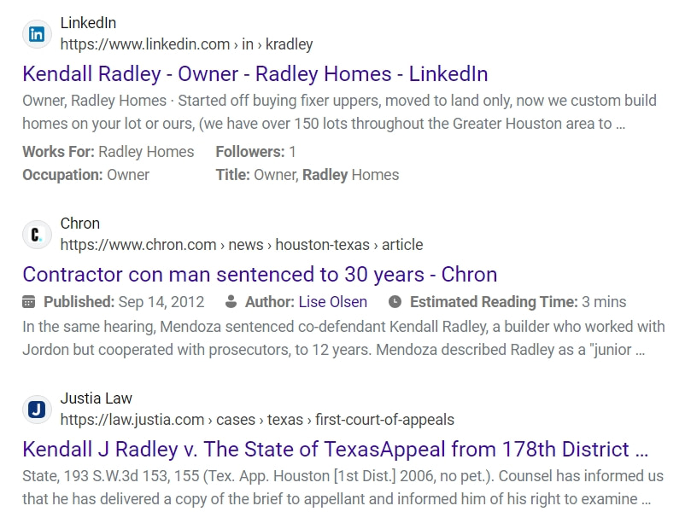
Task: Click the Chron site name label
Action: [79, 224]
